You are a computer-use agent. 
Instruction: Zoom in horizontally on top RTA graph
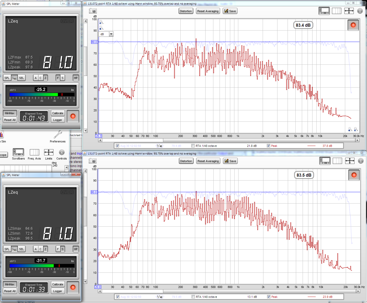(x=356, y=129)
